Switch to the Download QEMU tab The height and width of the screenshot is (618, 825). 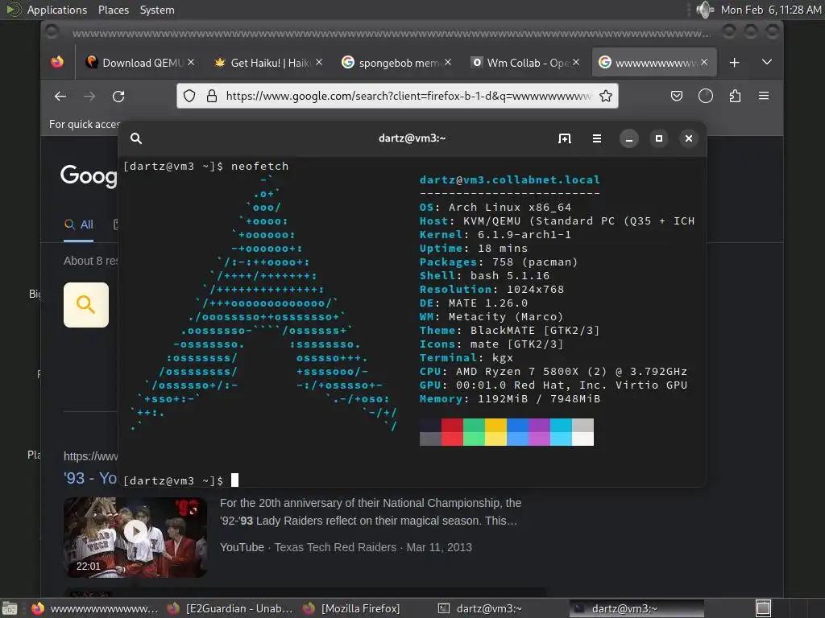tap(139, 63)
